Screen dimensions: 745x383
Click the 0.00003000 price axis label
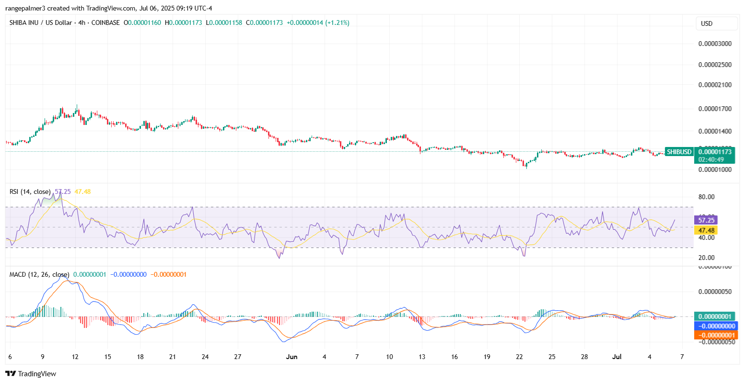click(715, 44)
